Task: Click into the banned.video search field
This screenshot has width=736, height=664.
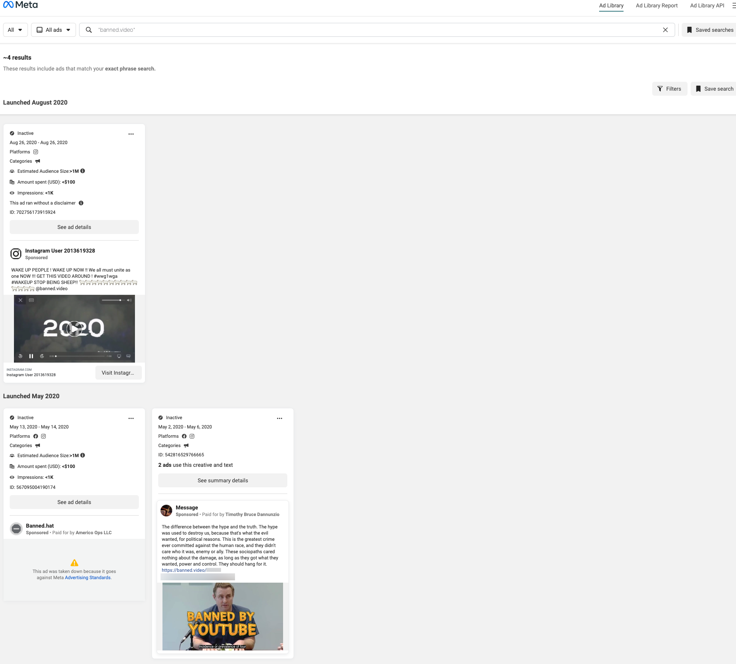Action: point(372,30)
